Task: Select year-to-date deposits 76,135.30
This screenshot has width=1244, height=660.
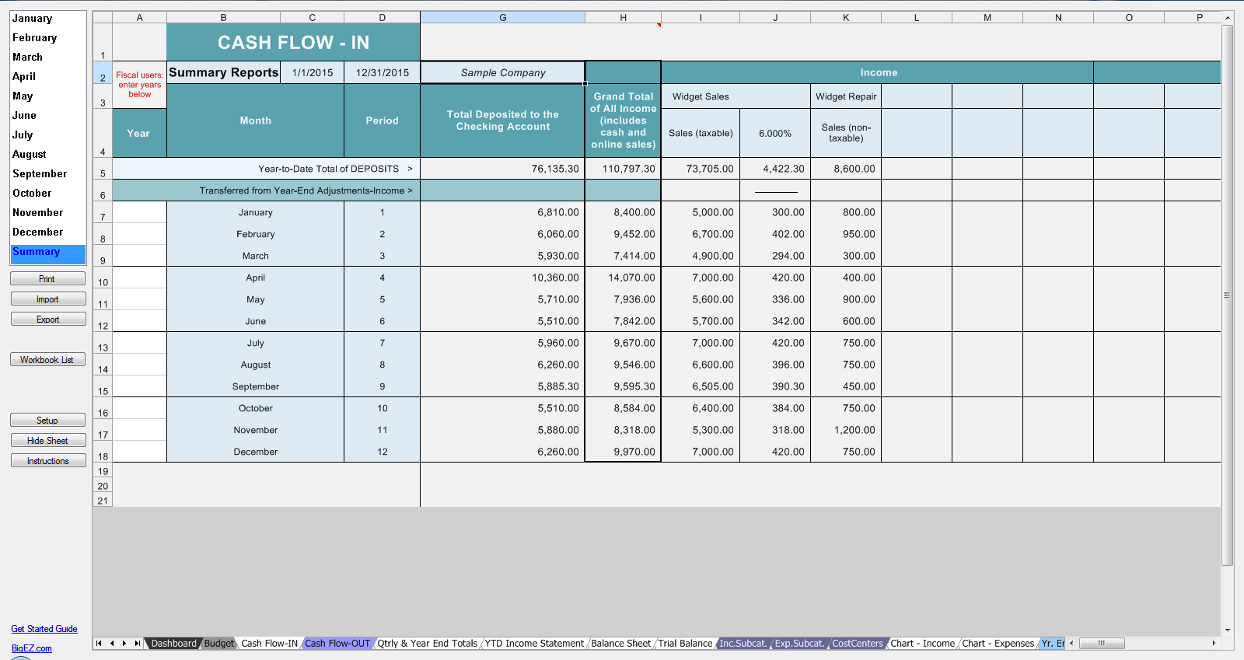Action: [x=503, y=169]
